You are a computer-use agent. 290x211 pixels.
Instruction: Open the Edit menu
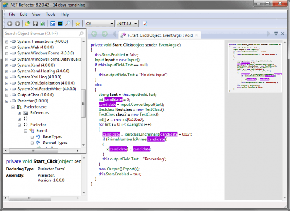(24, 14)
